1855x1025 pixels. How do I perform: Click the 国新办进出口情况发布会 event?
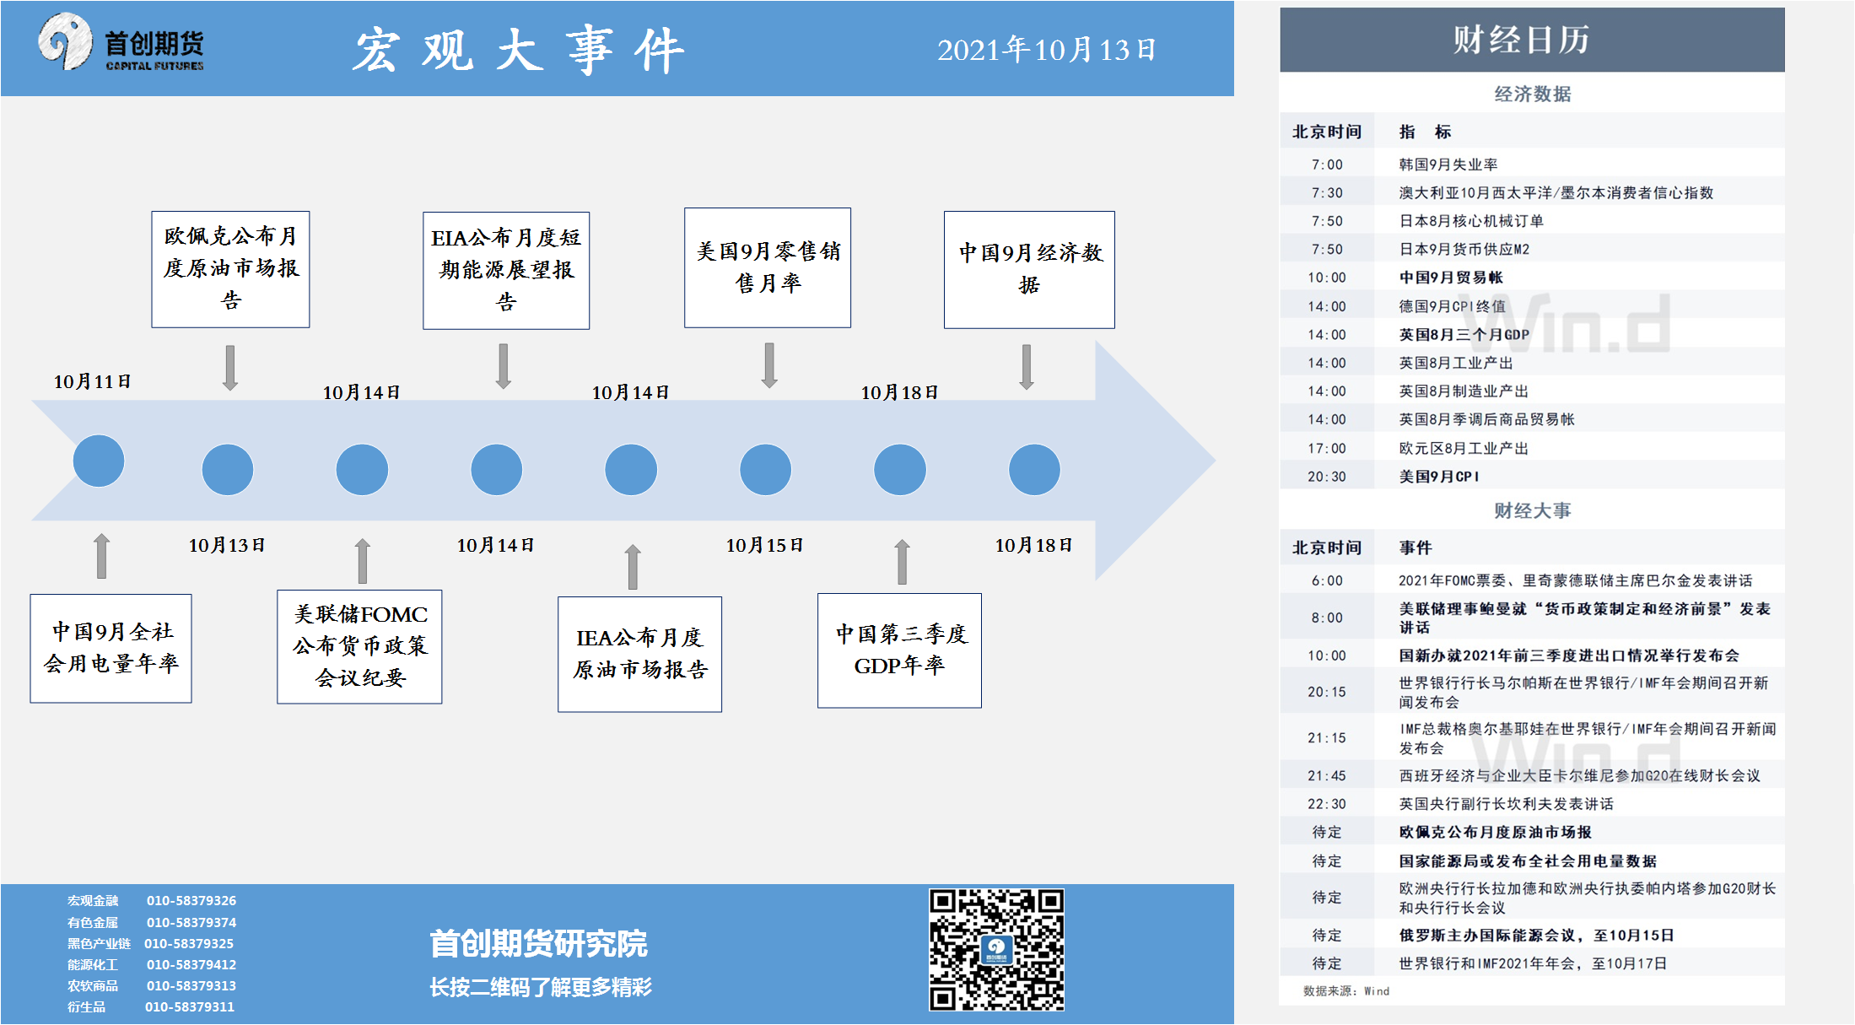pyautogui.click(x=1532, y=655)
